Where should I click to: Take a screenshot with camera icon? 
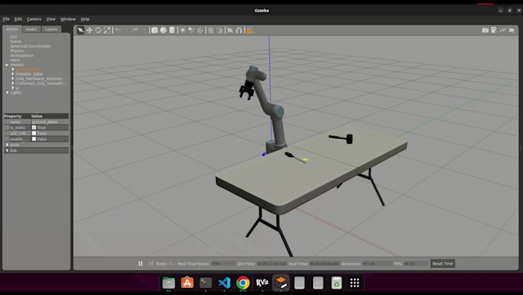point(485,30)
